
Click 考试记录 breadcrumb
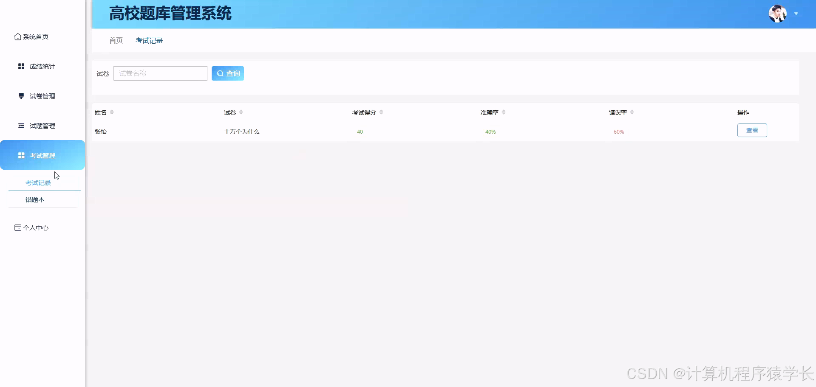(x=149, y=40)
